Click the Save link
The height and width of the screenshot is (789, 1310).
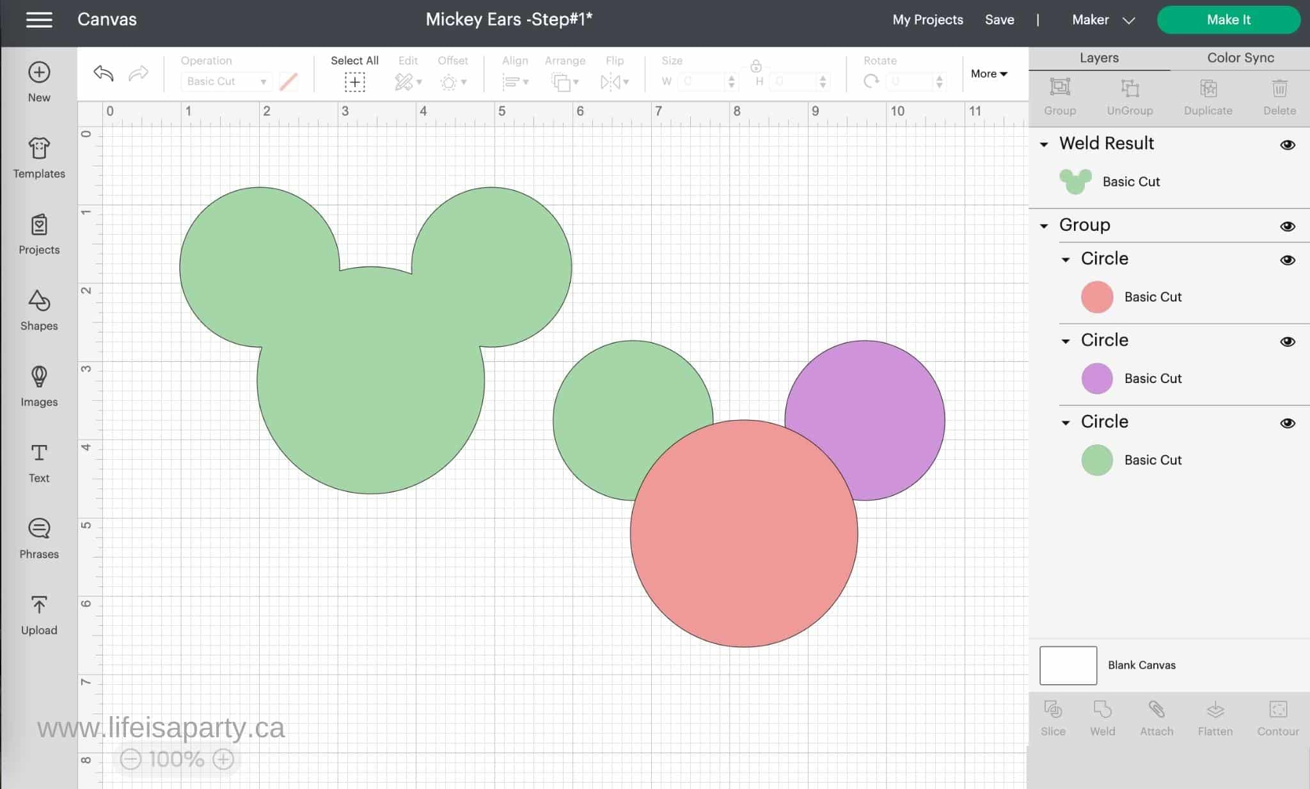pos(999,20)
